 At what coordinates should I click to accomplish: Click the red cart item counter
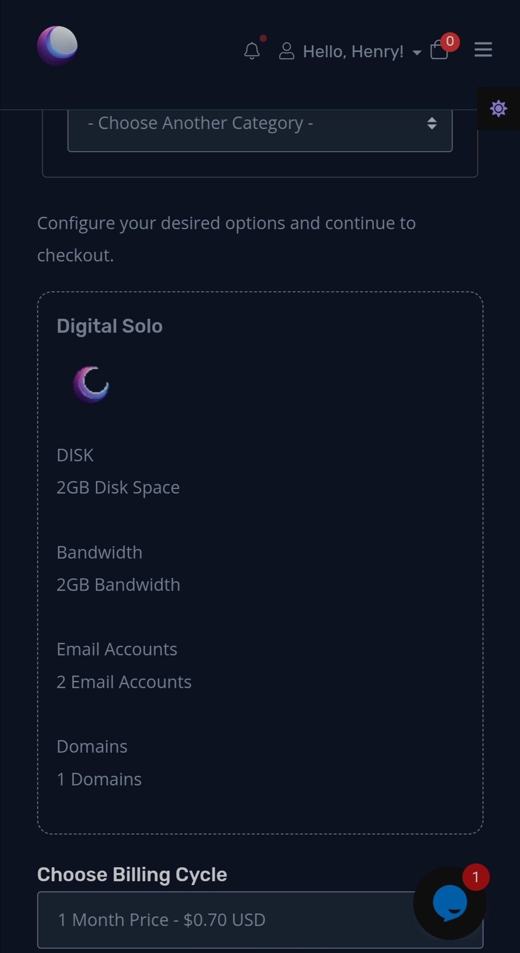pyautogui.click(x=449, y=41)
